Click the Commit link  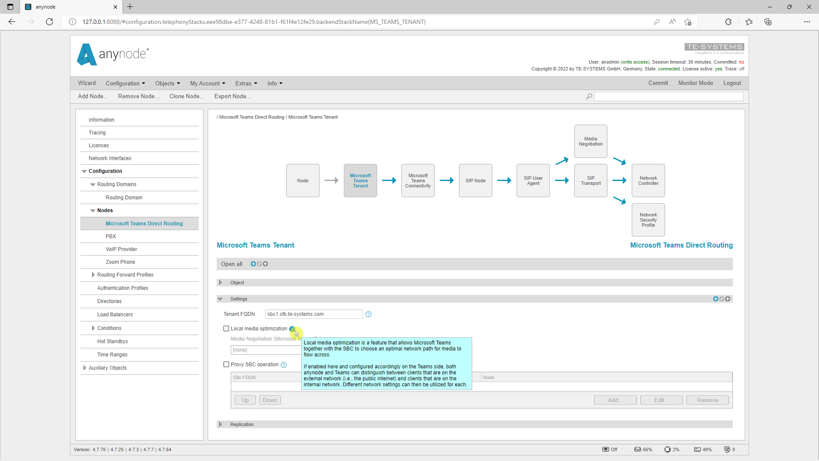tap(658, 83)
